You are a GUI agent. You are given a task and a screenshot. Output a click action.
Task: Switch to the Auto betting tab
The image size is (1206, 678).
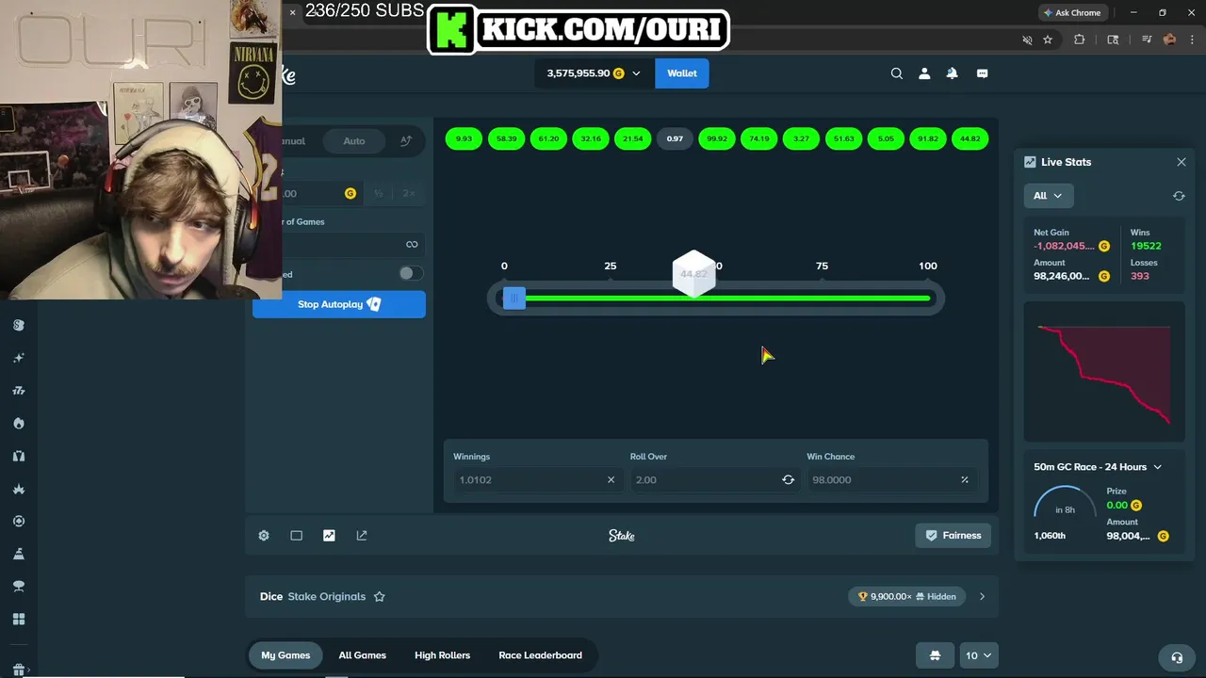pos(354,141)
